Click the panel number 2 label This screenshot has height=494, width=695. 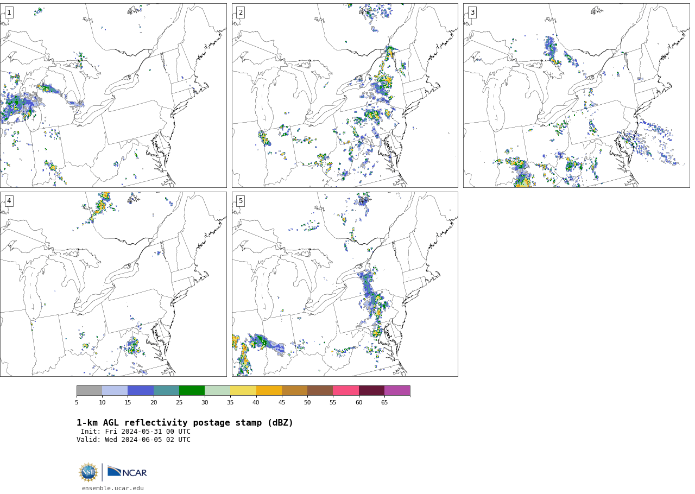tap(241, 12)
